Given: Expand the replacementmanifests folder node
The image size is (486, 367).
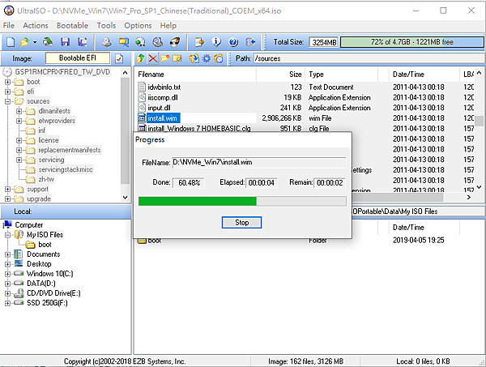Looking at the screenshot, I should coord(19,151).
